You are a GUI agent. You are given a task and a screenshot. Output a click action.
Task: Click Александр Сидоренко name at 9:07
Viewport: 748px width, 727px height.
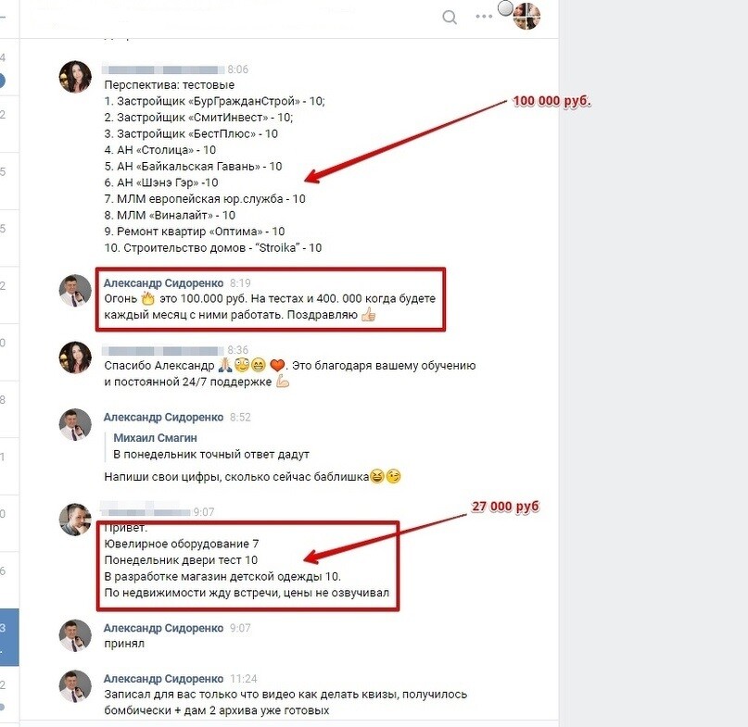point(163,628)
